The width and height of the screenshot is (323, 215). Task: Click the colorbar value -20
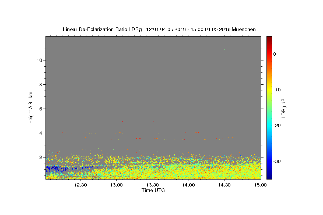coord(277,126)
